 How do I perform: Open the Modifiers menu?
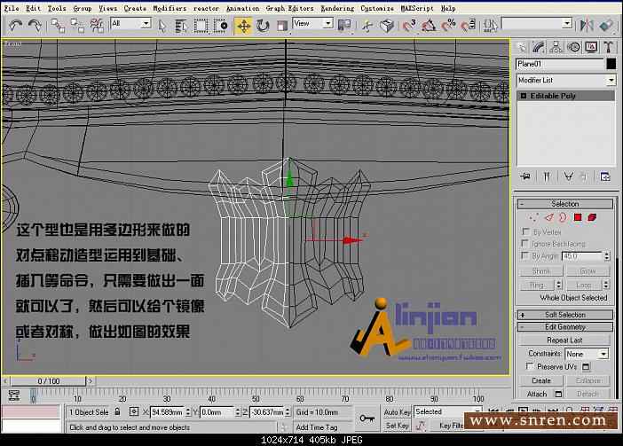(170, 7)
